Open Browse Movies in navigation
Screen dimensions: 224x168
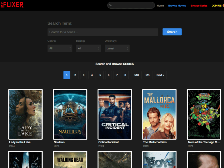(x=177, y=6)
